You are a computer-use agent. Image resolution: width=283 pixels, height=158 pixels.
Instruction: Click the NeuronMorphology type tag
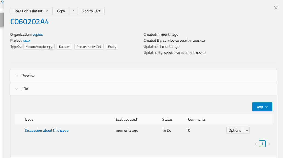pos(39,47)
